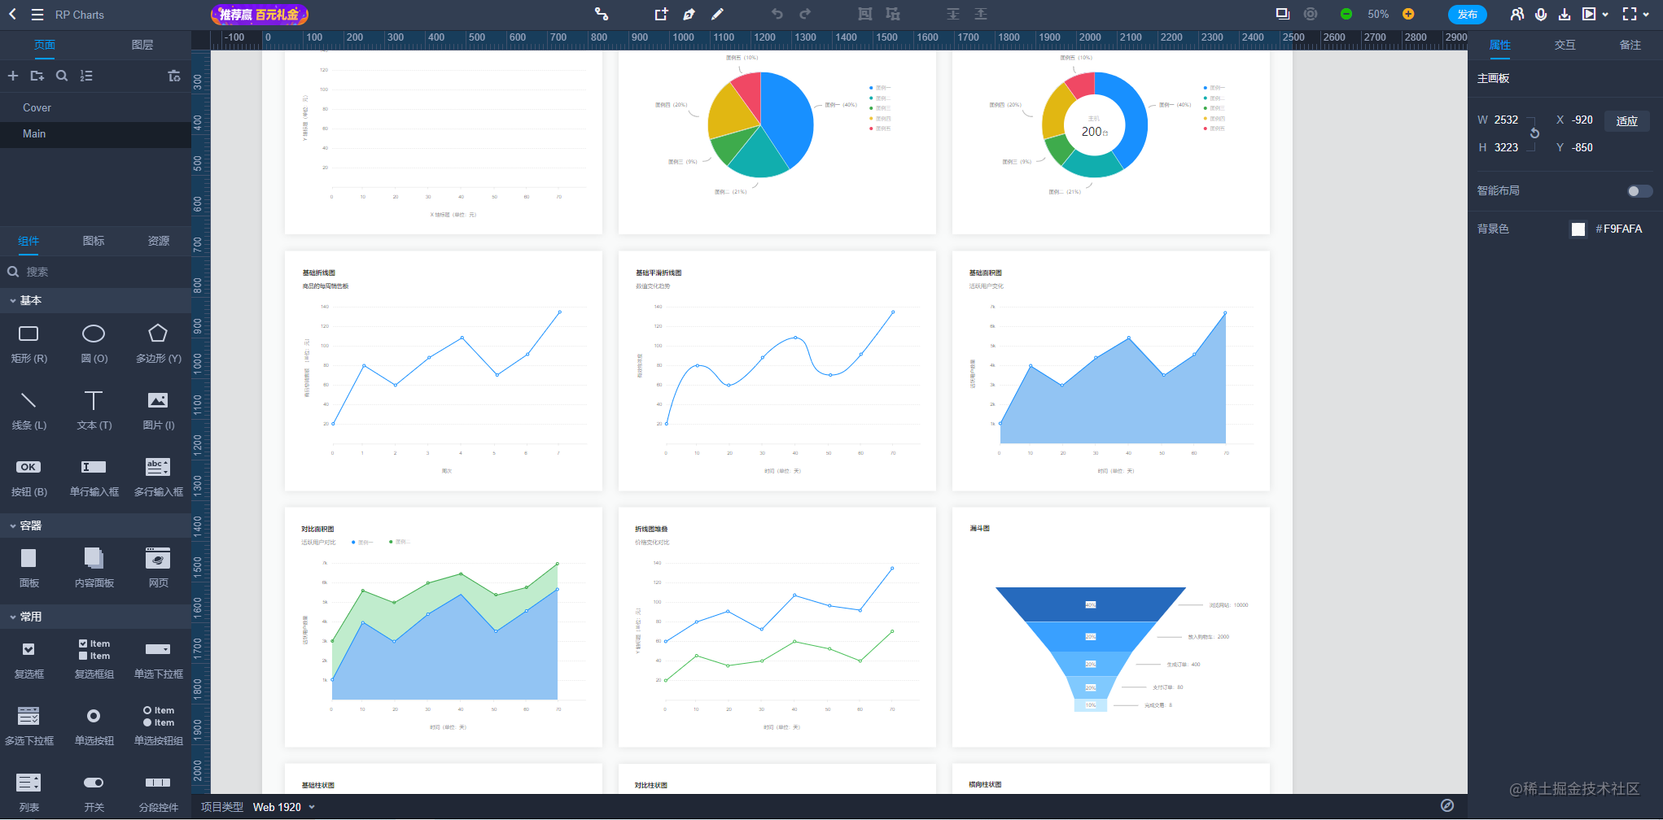
Task: Click the ungroup layers icon
Action: (x=893, y=14)
